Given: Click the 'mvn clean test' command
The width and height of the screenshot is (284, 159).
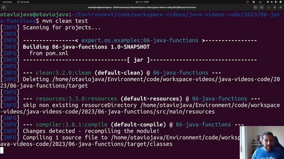Looking at the screenshot, I should [x=65, y=21].
